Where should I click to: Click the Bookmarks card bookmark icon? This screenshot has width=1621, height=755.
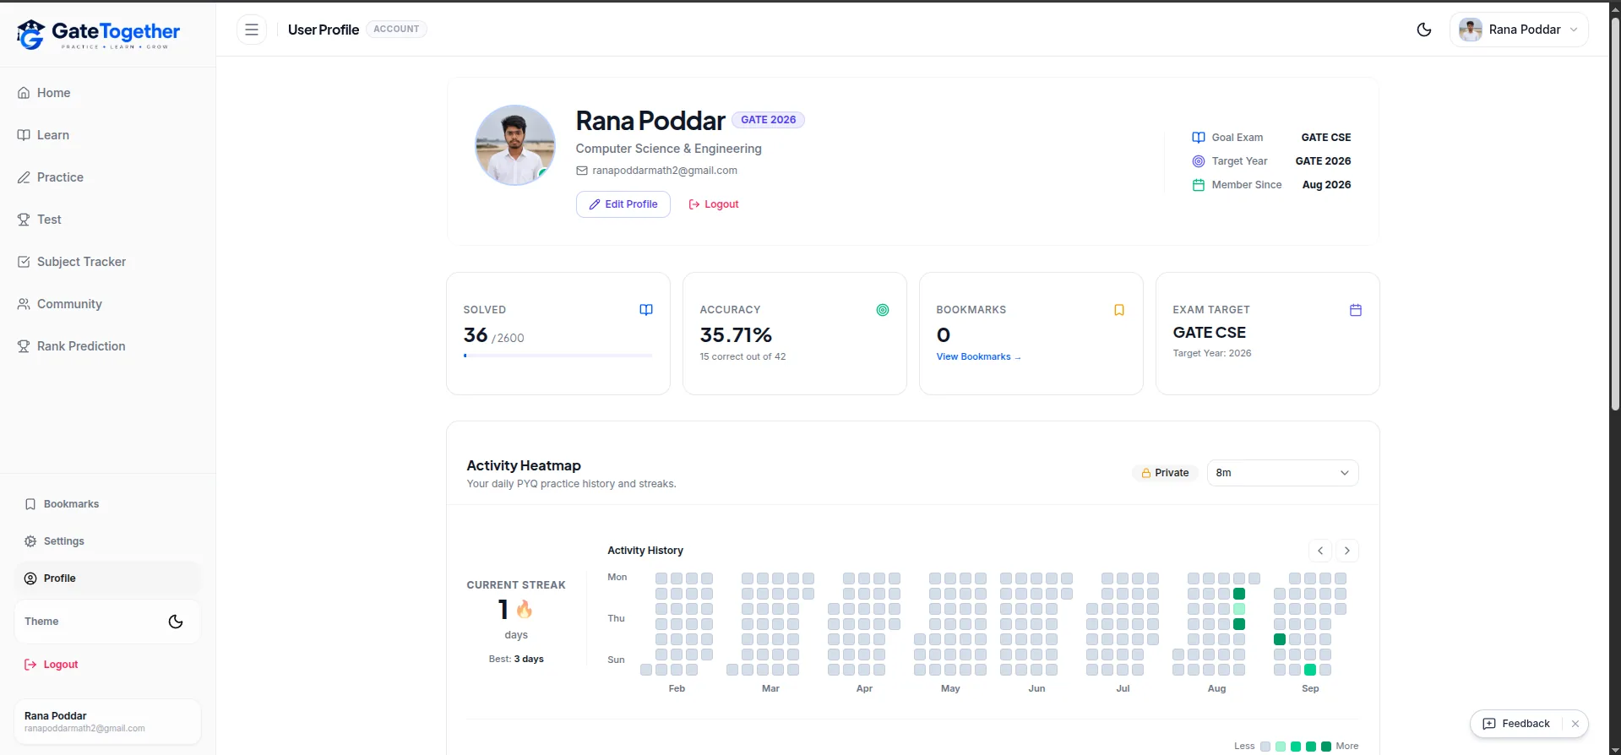[1119, 310]
